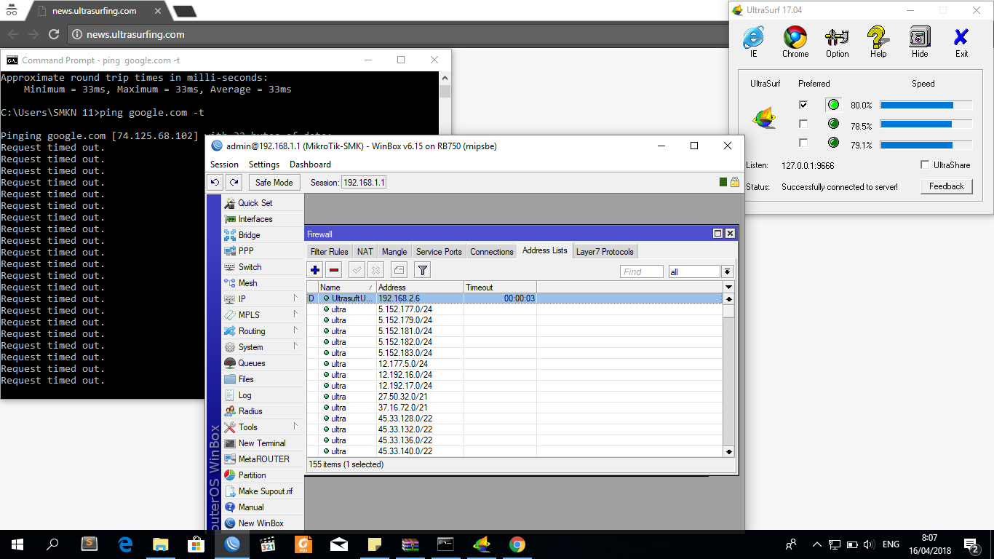Switch to the Layer7 Protocols tab

tap(605, 252)
